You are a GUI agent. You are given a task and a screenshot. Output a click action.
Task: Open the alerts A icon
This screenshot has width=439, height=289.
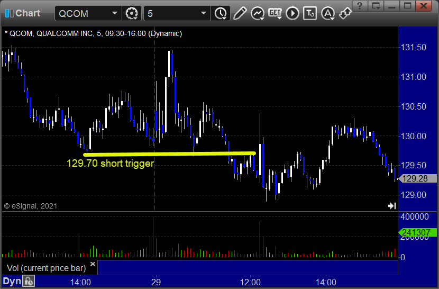(328, 13)
